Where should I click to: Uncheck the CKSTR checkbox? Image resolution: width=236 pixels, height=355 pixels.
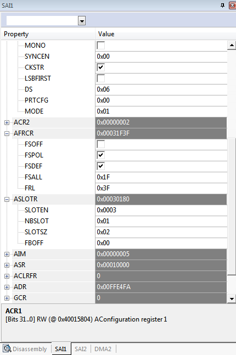[x=100, y=67]
